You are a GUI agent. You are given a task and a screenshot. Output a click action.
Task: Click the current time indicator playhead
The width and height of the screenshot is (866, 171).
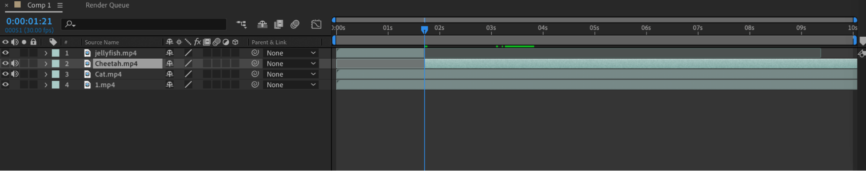point(425,29)
